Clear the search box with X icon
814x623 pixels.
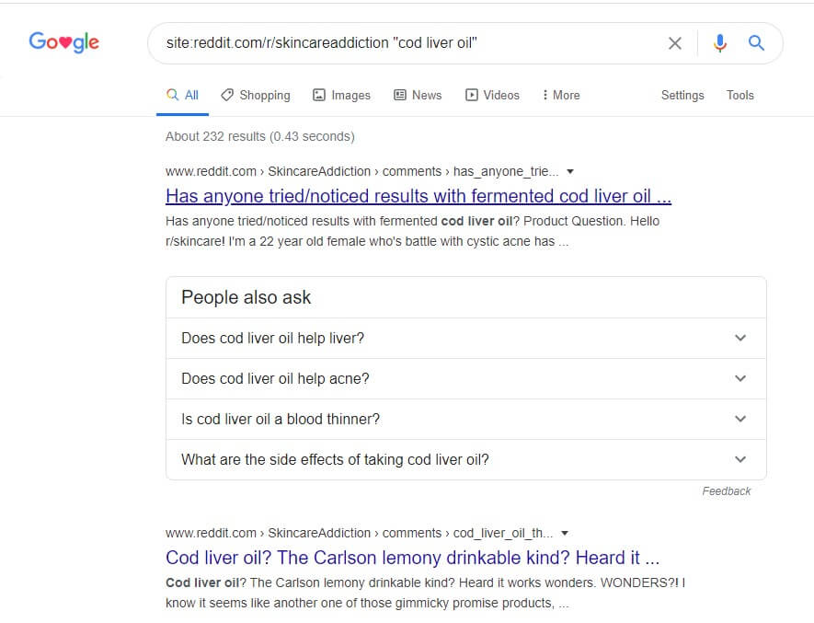675,43
